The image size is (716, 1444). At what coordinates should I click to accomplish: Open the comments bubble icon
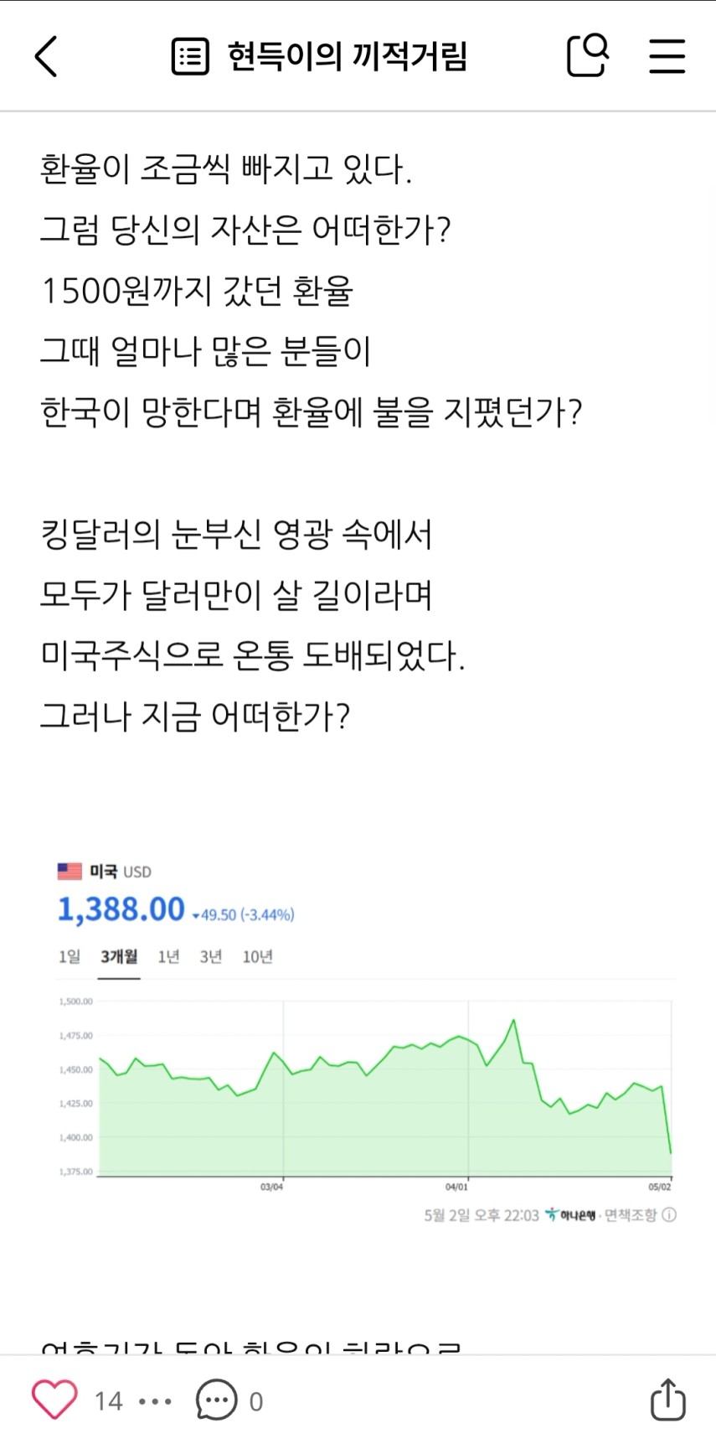pyautogui.click(x=216, y=1400)
